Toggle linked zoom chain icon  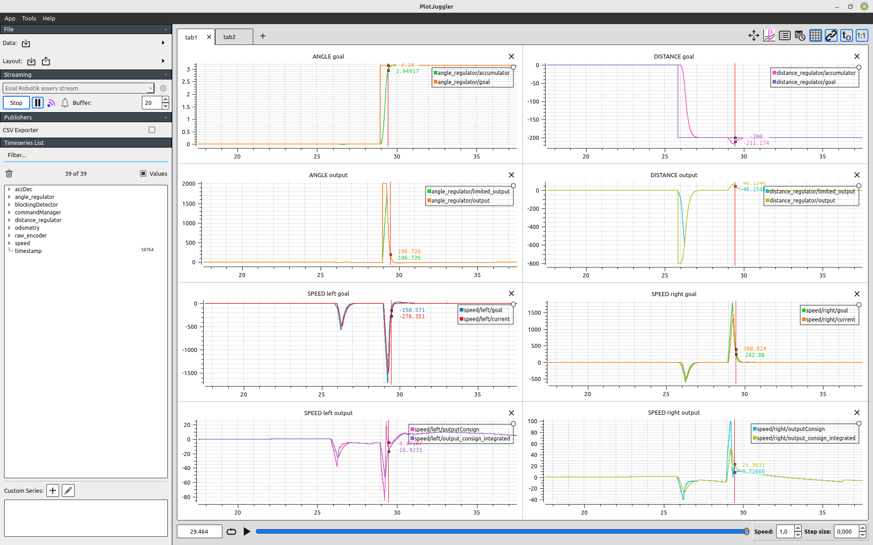coord(831,36)
